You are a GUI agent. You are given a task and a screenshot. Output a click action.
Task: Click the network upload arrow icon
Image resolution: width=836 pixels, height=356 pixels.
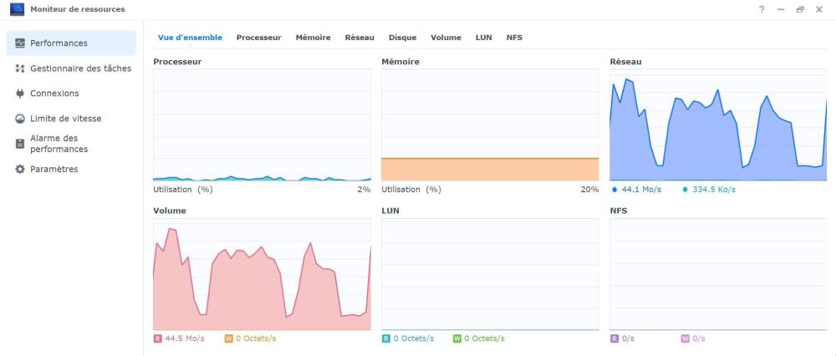coord(614,190)
